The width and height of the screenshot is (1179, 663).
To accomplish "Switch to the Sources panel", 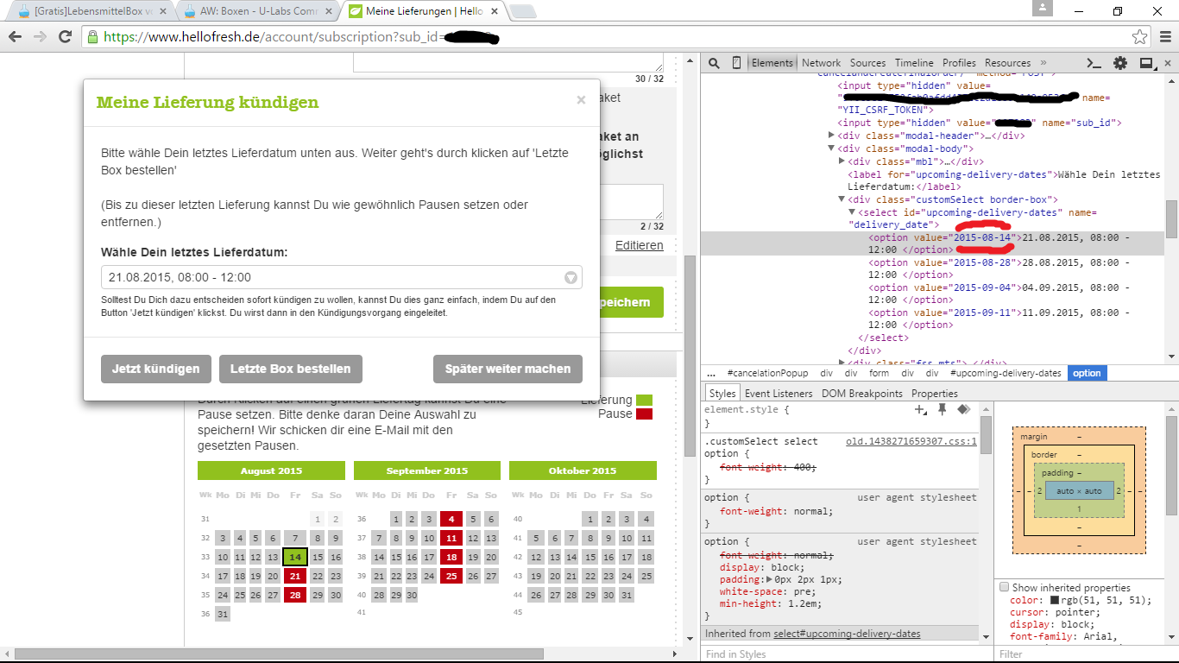I will (x=867, y=63).
